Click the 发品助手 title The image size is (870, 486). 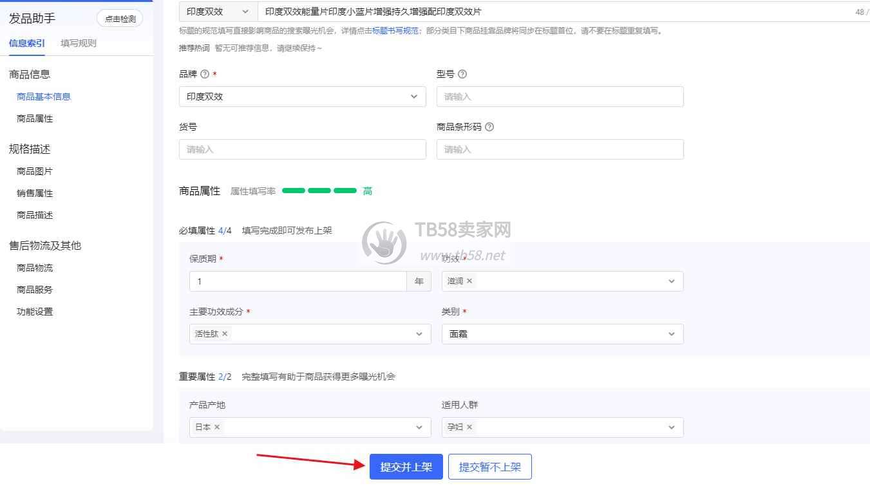click(32, 19)
